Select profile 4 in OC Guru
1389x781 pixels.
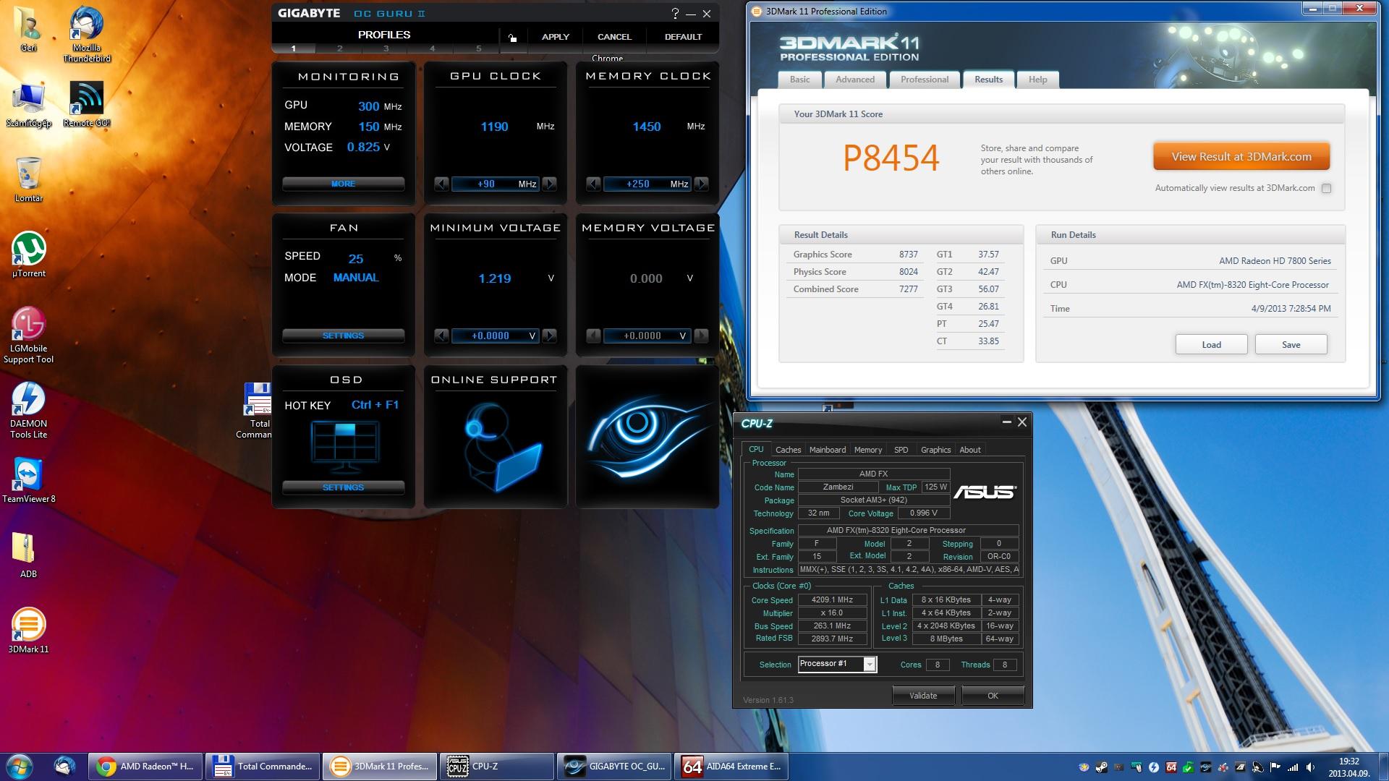coord(432,48)
